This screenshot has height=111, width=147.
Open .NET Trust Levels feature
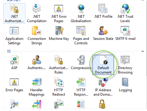pos(125,14)
